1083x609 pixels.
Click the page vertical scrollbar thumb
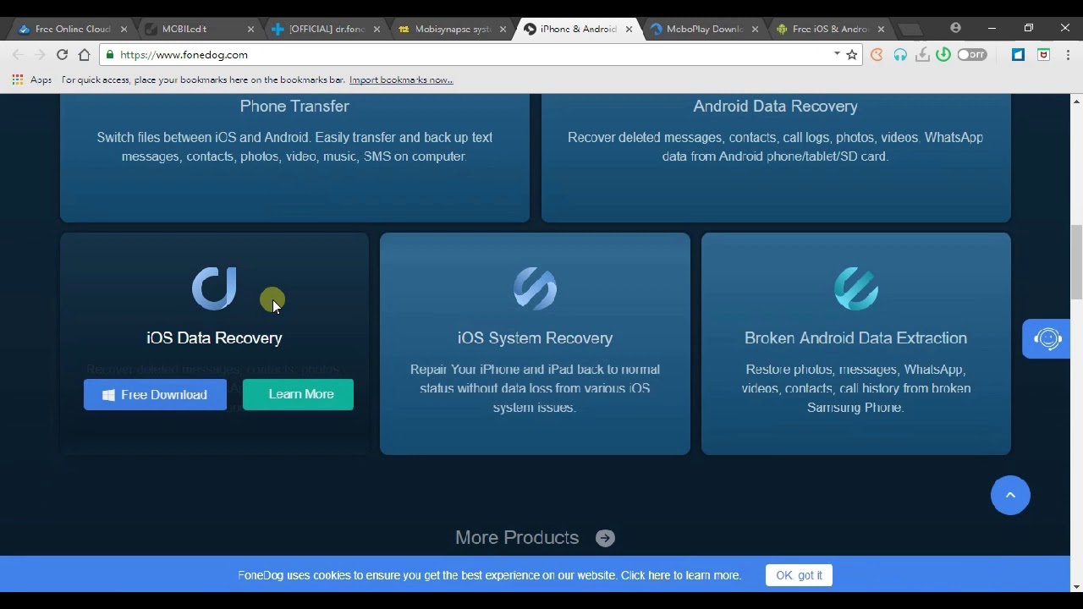coord(1076,261)
